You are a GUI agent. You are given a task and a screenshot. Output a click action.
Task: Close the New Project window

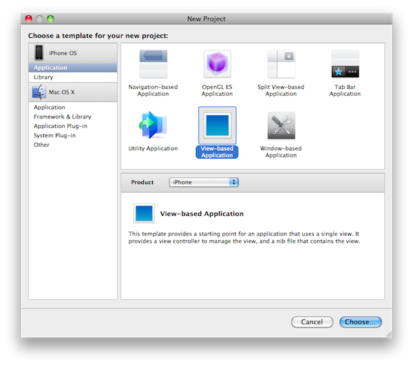pos(28,19)
